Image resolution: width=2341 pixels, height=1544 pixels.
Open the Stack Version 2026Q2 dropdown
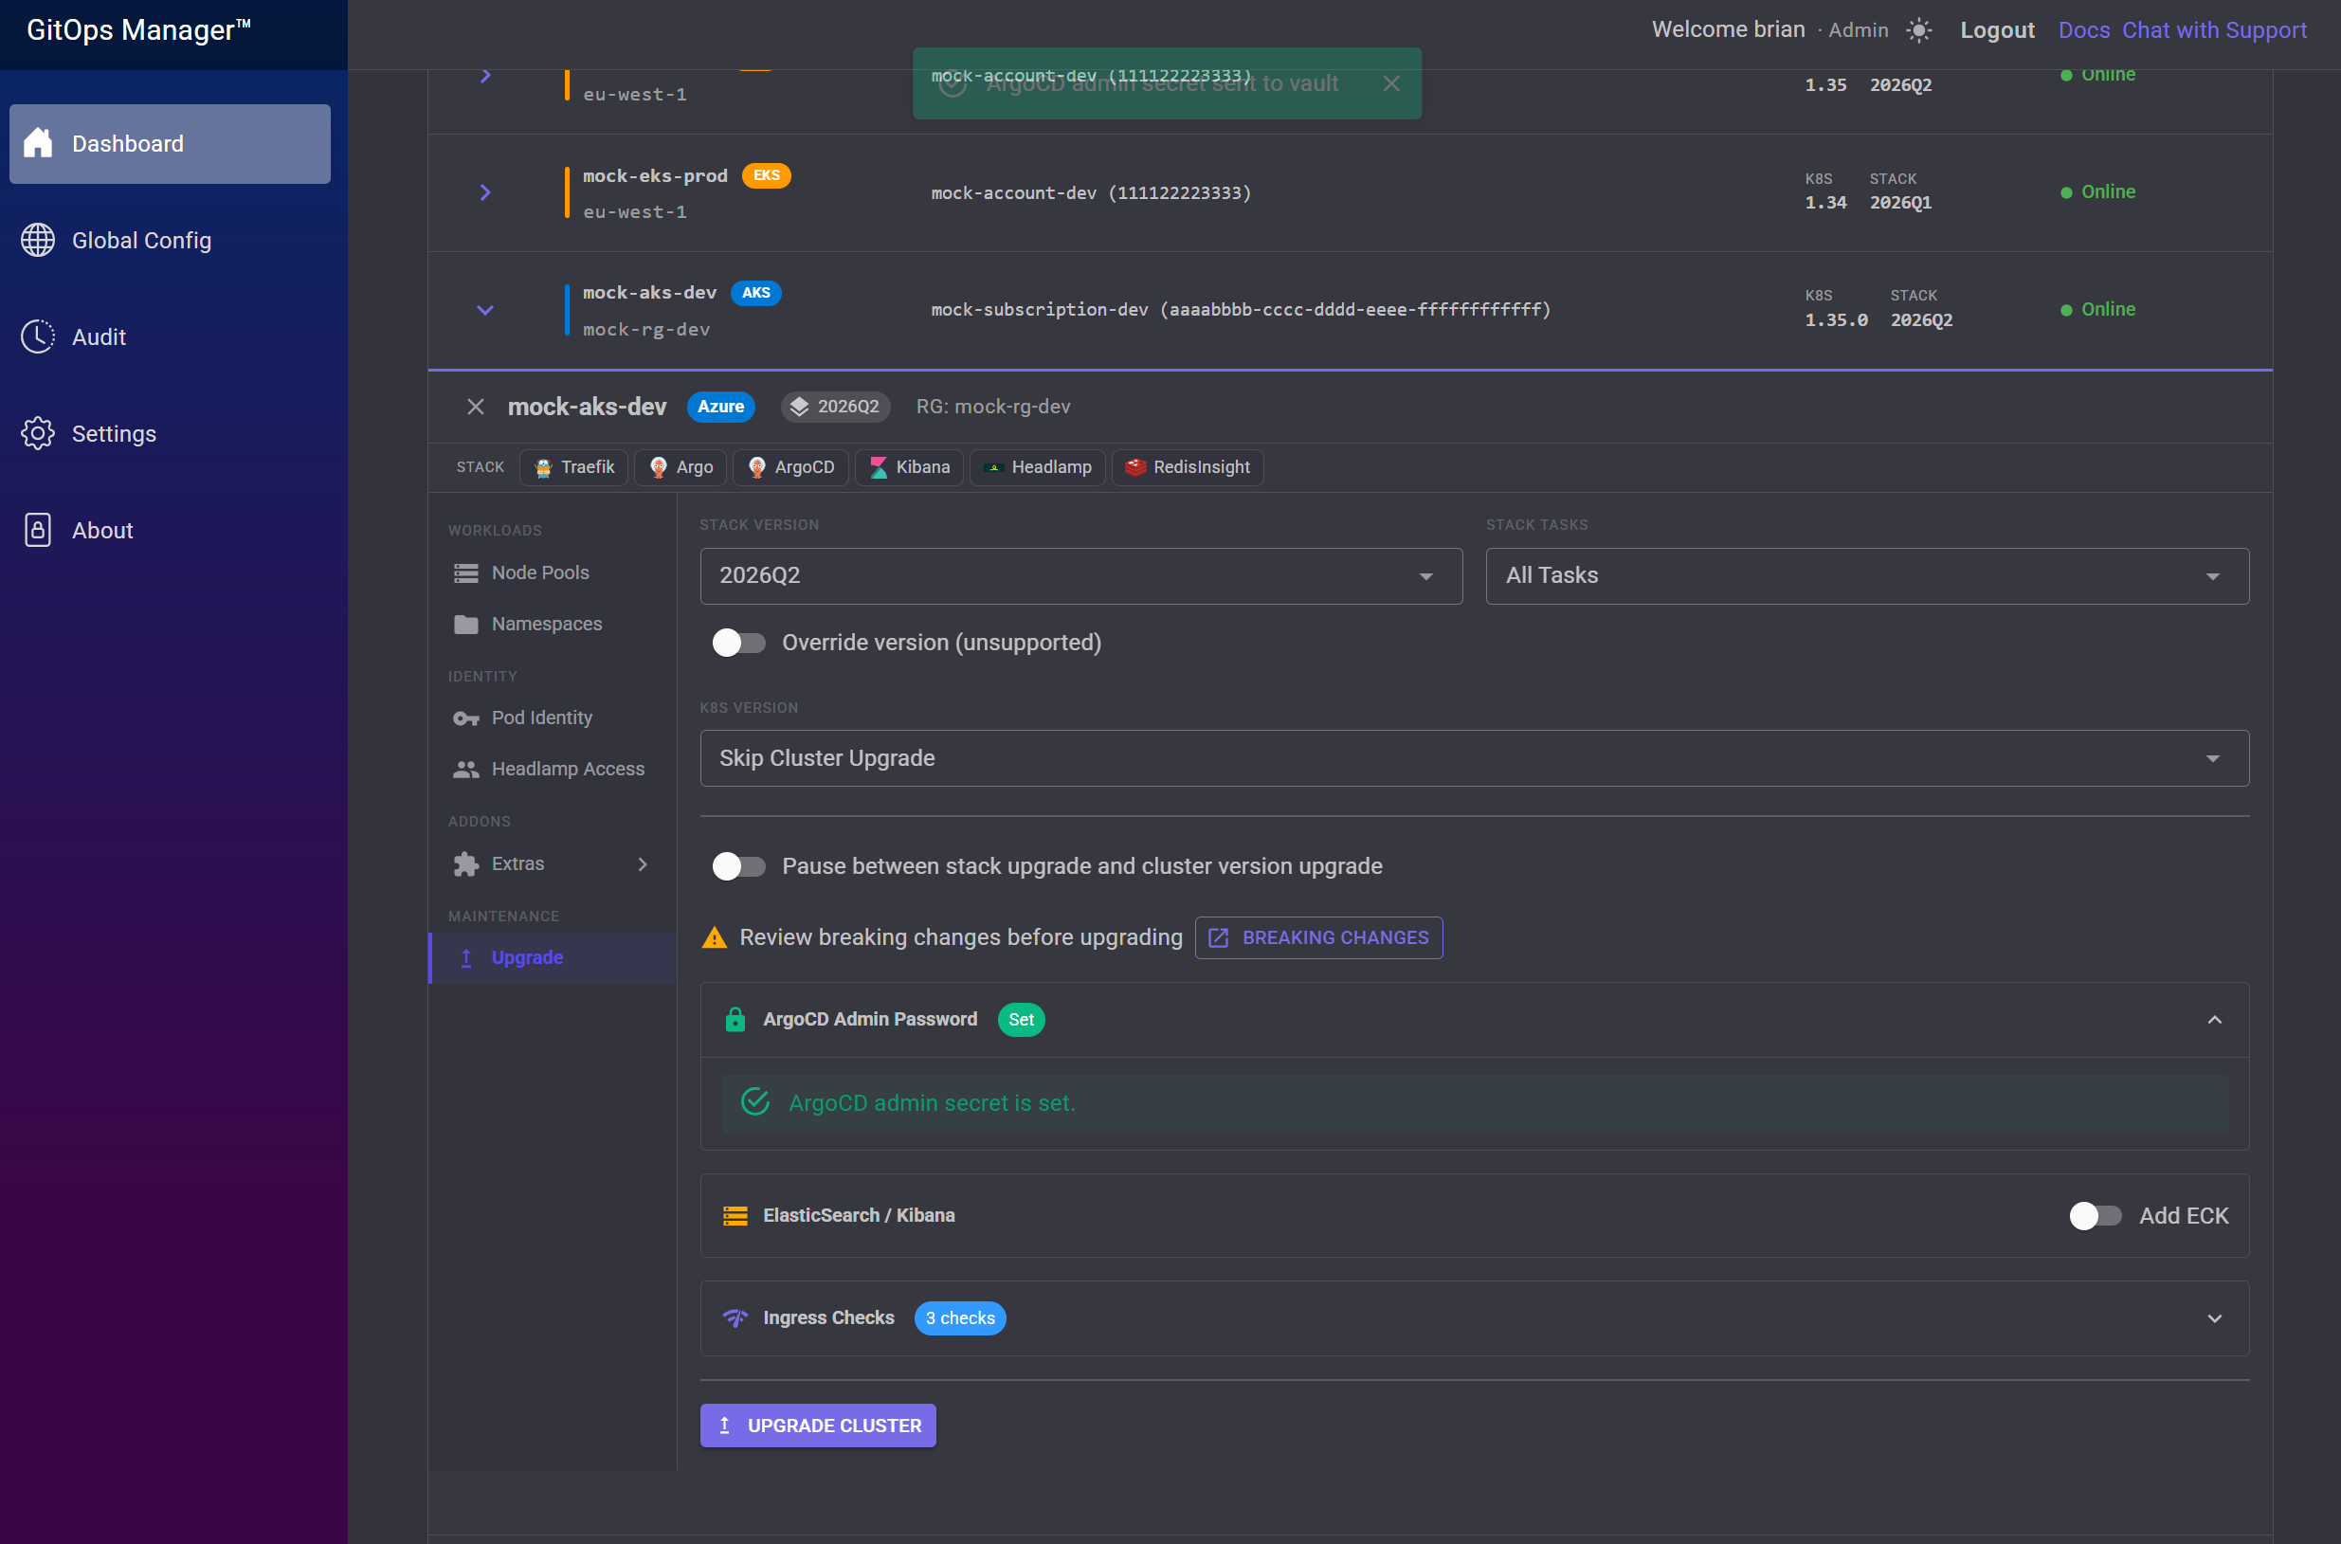1080,576
